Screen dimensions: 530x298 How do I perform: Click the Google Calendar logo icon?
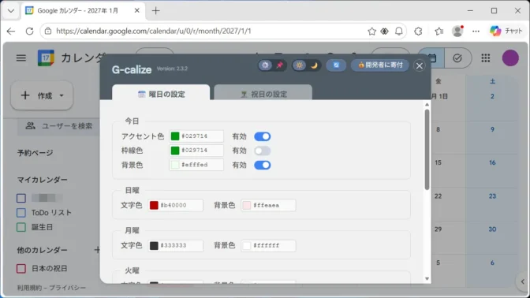click(x=46, y=58)
